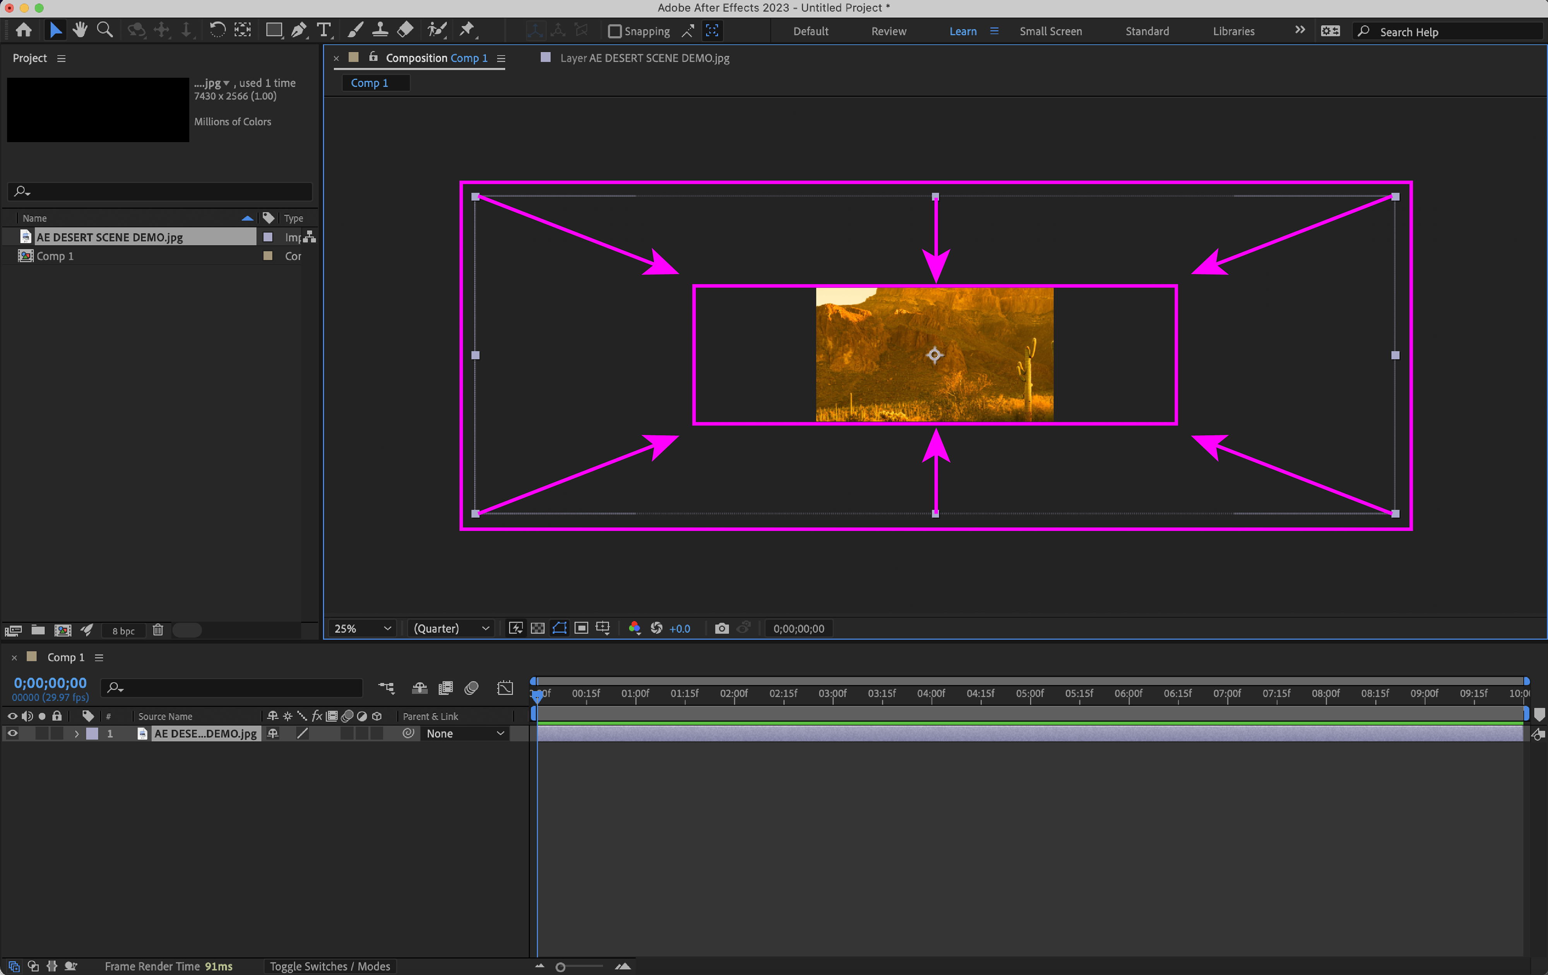Click the snapshot camera icon

[721, 628]
